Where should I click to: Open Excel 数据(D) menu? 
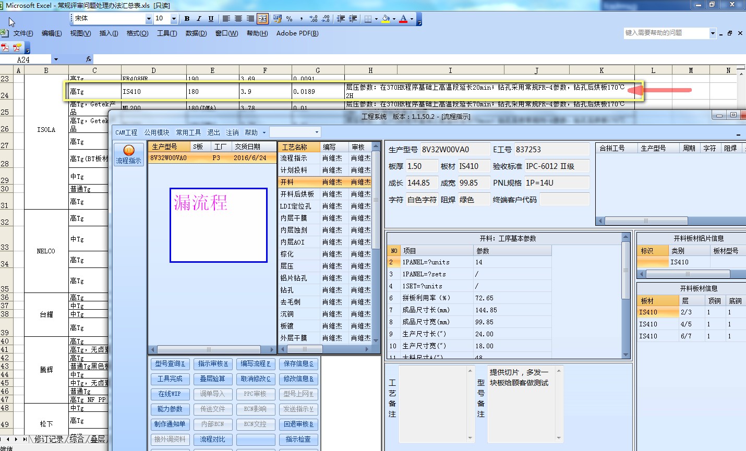point(196,33)
